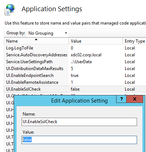Click the Value input field in dialog
146x152 pixels.
click(79, 140)
